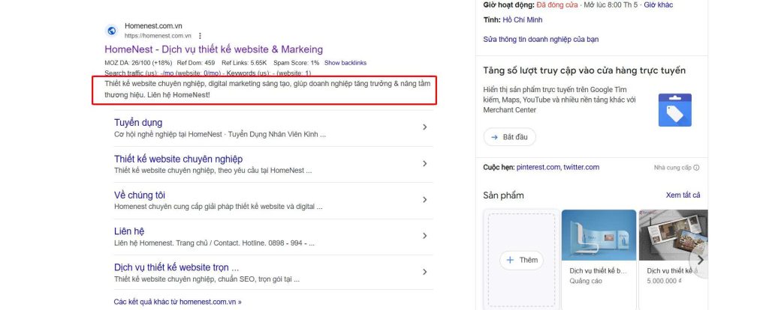The width and height of the screenshot is (769, 310).
Task: Open Dịch vụ thiết kế website trọn sitelink
Action: pos(176,267)
